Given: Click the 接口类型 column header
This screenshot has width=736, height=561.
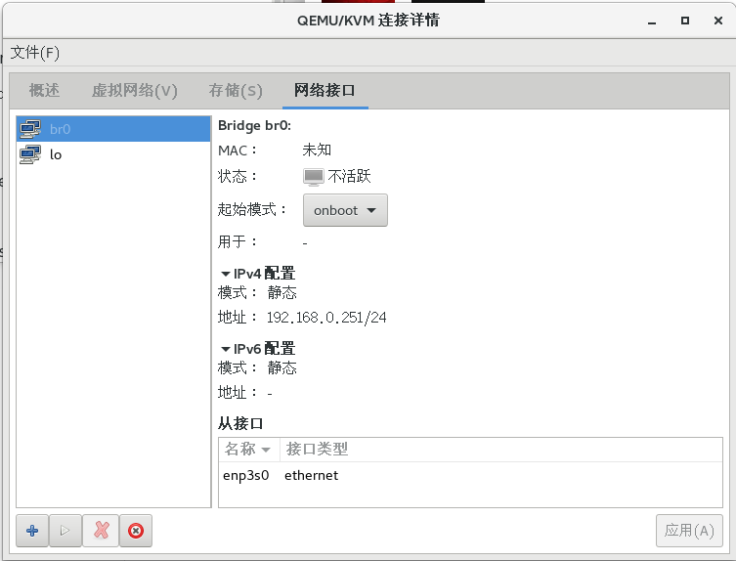Looking at the screenshot, I should point(317,450).
